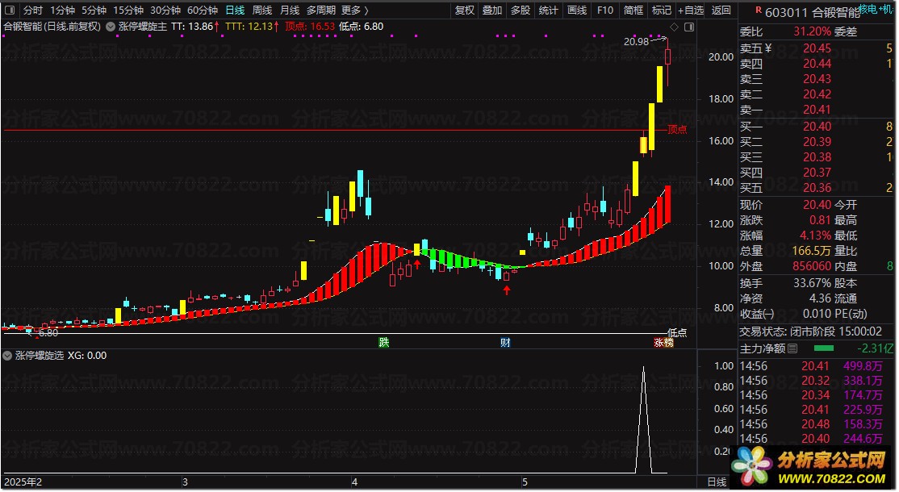
Task: Click the TTT: 12.13 indicator value
Action: coord(252,27)
